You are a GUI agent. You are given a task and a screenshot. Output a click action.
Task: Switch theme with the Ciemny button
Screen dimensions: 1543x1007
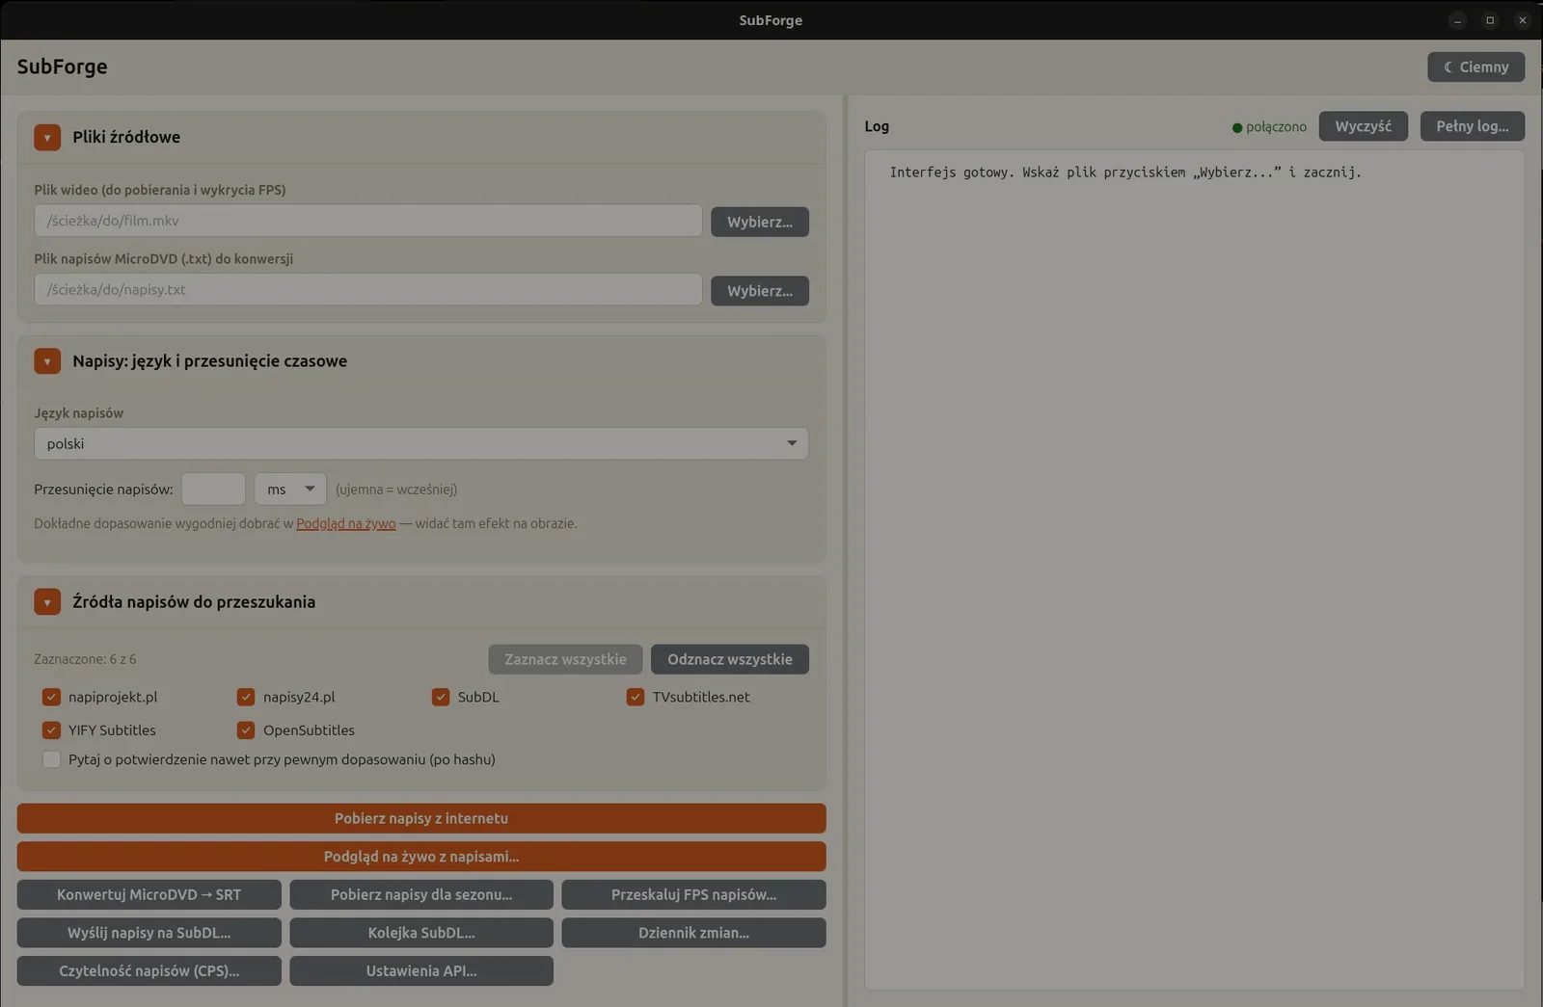pyautogui.click(x=1475, y=66)
